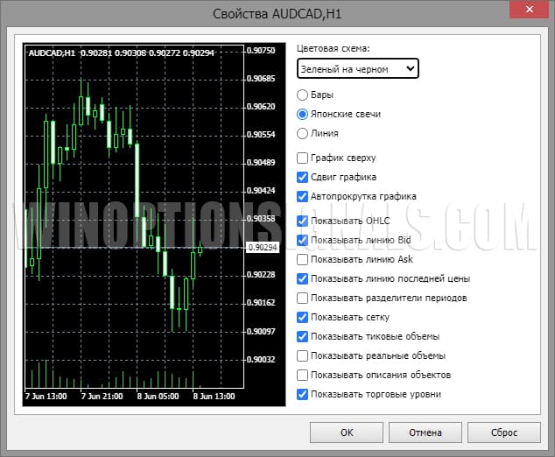Click the Сброс reset button
Screen dimensions: 555x457
[x=504, y=432]
